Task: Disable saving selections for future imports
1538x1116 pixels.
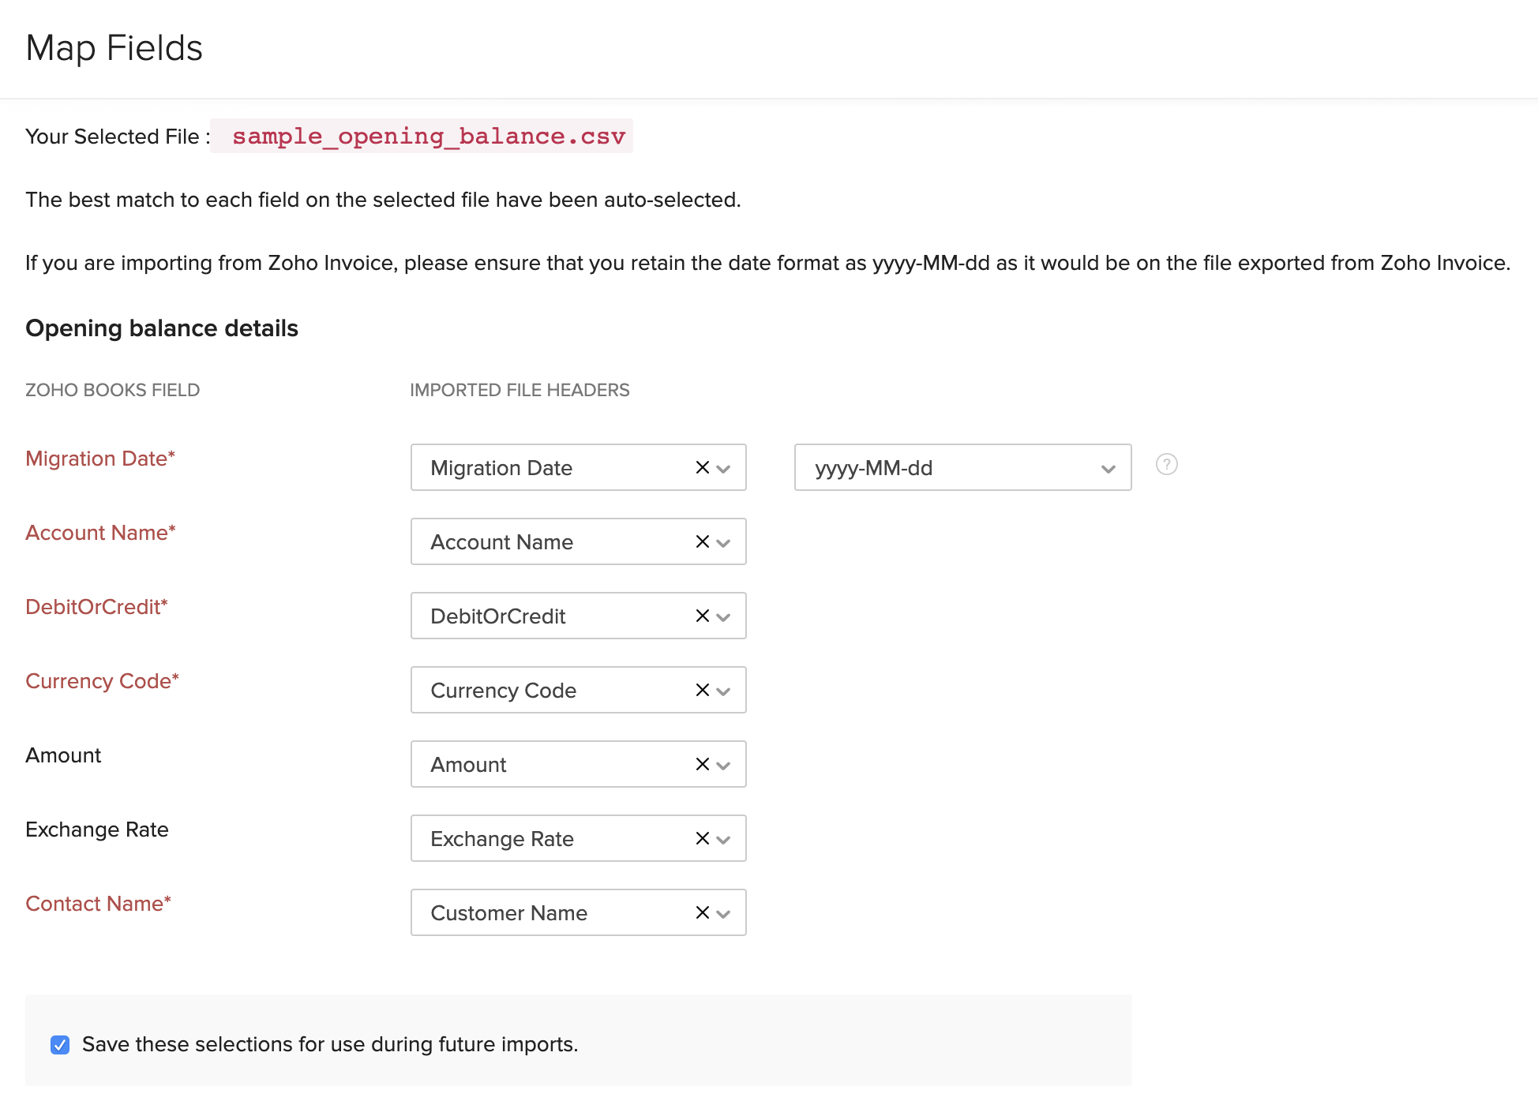Action: (x=60, y=1044)
